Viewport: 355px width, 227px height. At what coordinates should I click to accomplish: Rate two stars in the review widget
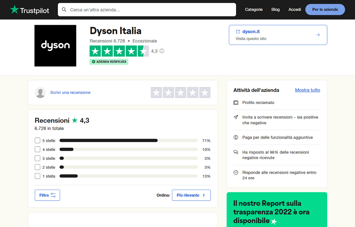pyautogui.click(x=168, y=92)
